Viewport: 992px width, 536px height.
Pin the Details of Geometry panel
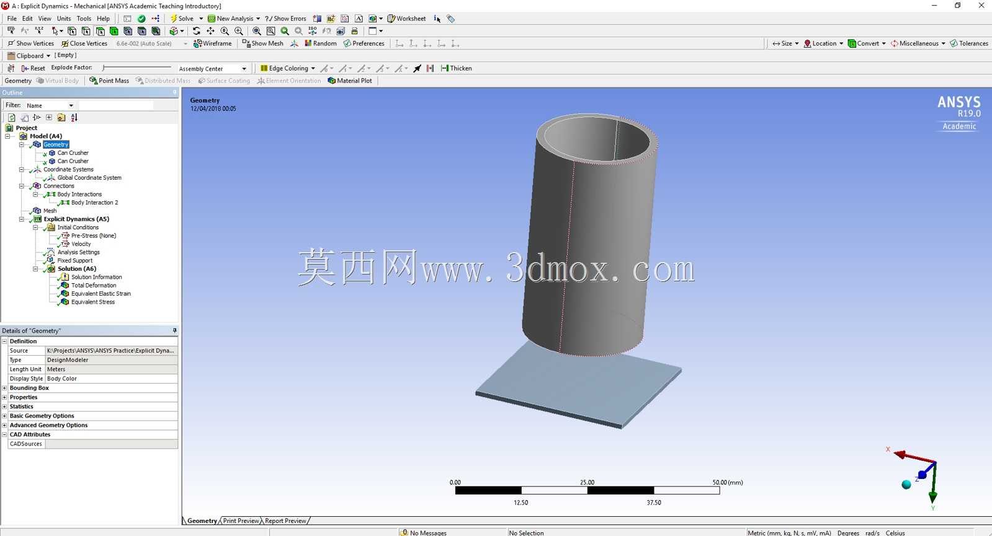[x=174, y=330]
